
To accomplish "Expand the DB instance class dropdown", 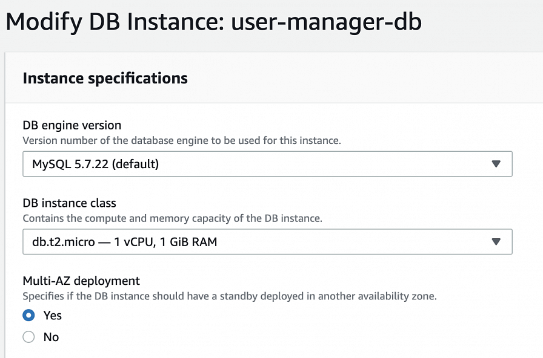I will 267,242.
